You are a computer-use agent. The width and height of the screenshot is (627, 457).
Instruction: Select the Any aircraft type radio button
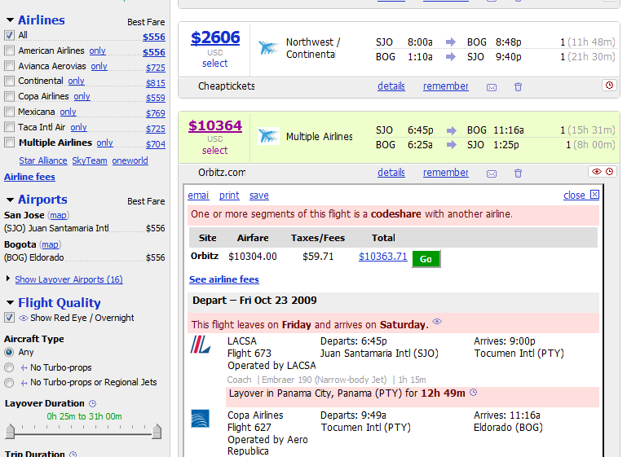point(9,353)
